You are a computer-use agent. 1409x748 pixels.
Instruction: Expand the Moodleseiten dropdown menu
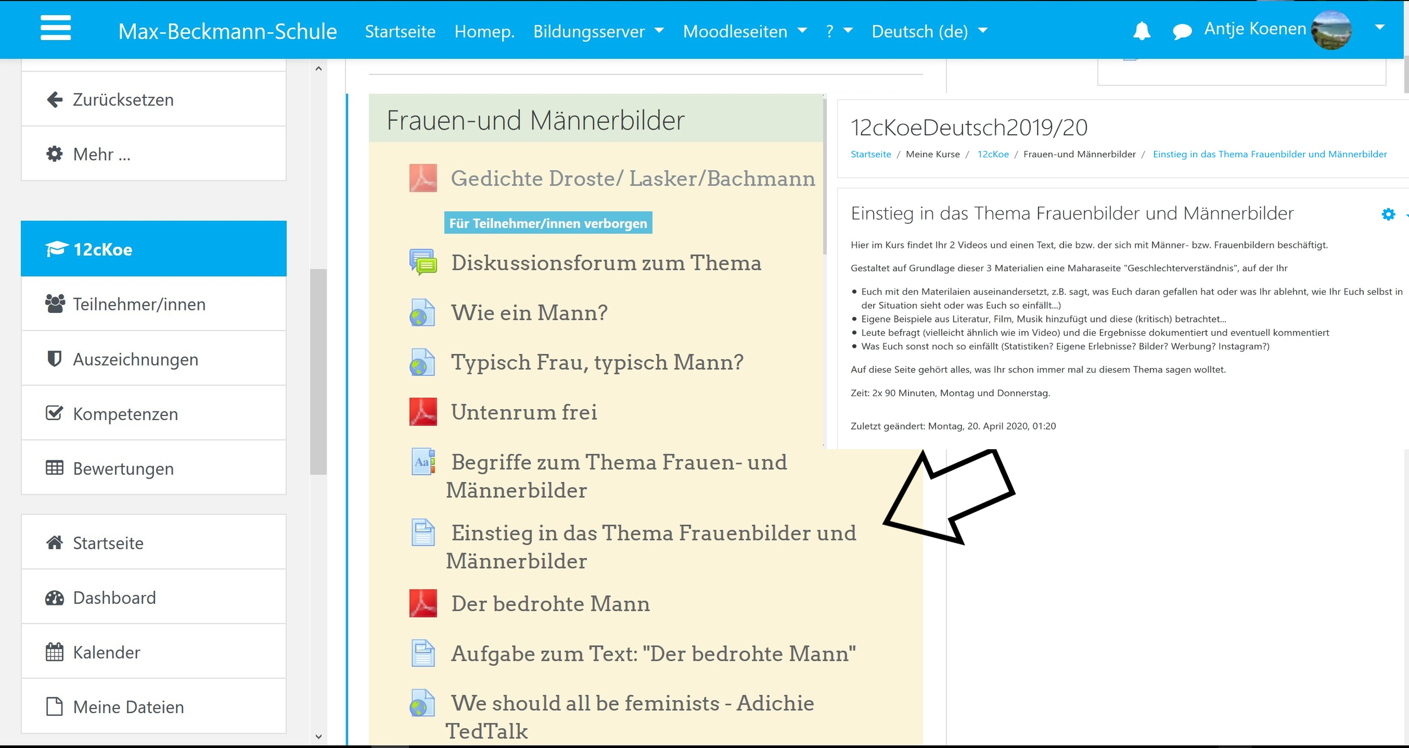[x=745, y=32]
